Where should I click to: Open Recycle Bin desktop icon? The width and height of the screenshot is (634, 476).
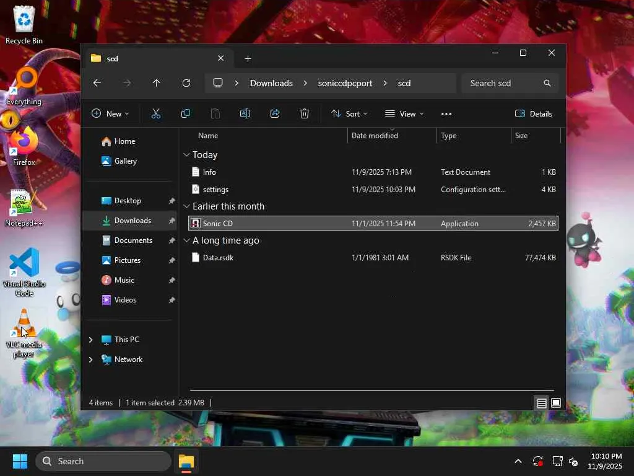click(24, 24)
